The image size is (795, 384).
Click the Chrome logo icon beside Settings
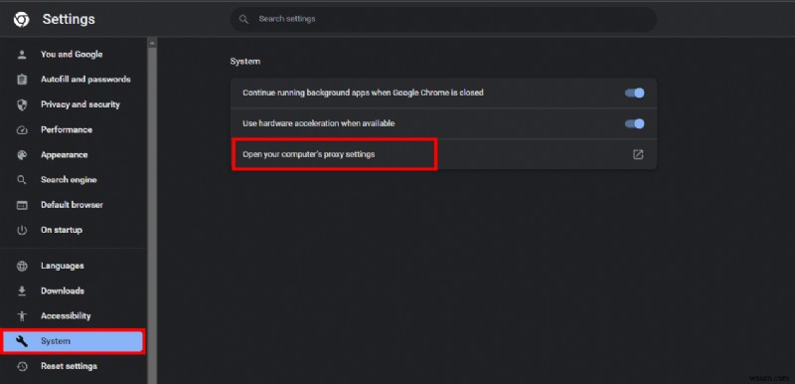click(x=21, y=19)
